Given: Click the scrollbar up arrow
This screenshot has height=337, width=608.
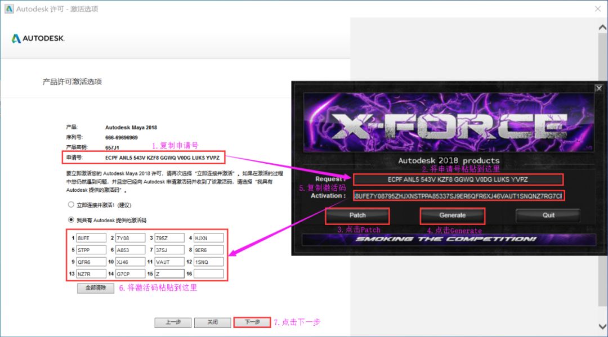Looking at the screenshot, I should [x=602, y=27].
